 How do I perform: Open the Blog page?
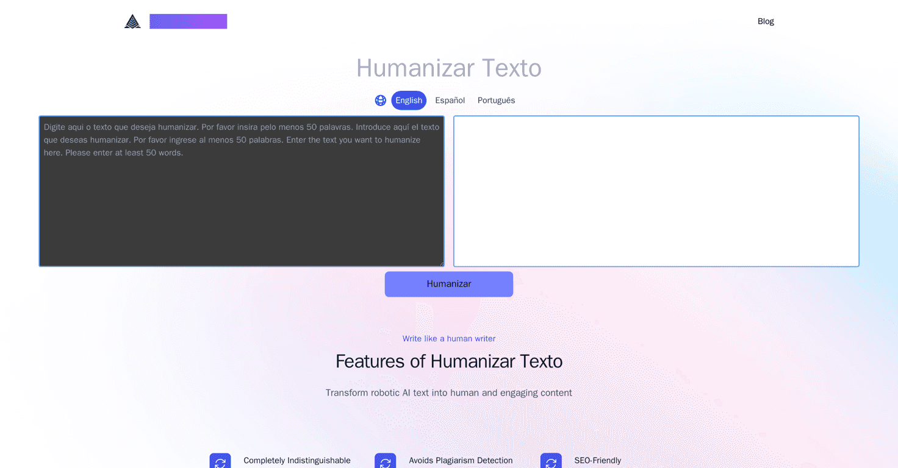point(766,21)
